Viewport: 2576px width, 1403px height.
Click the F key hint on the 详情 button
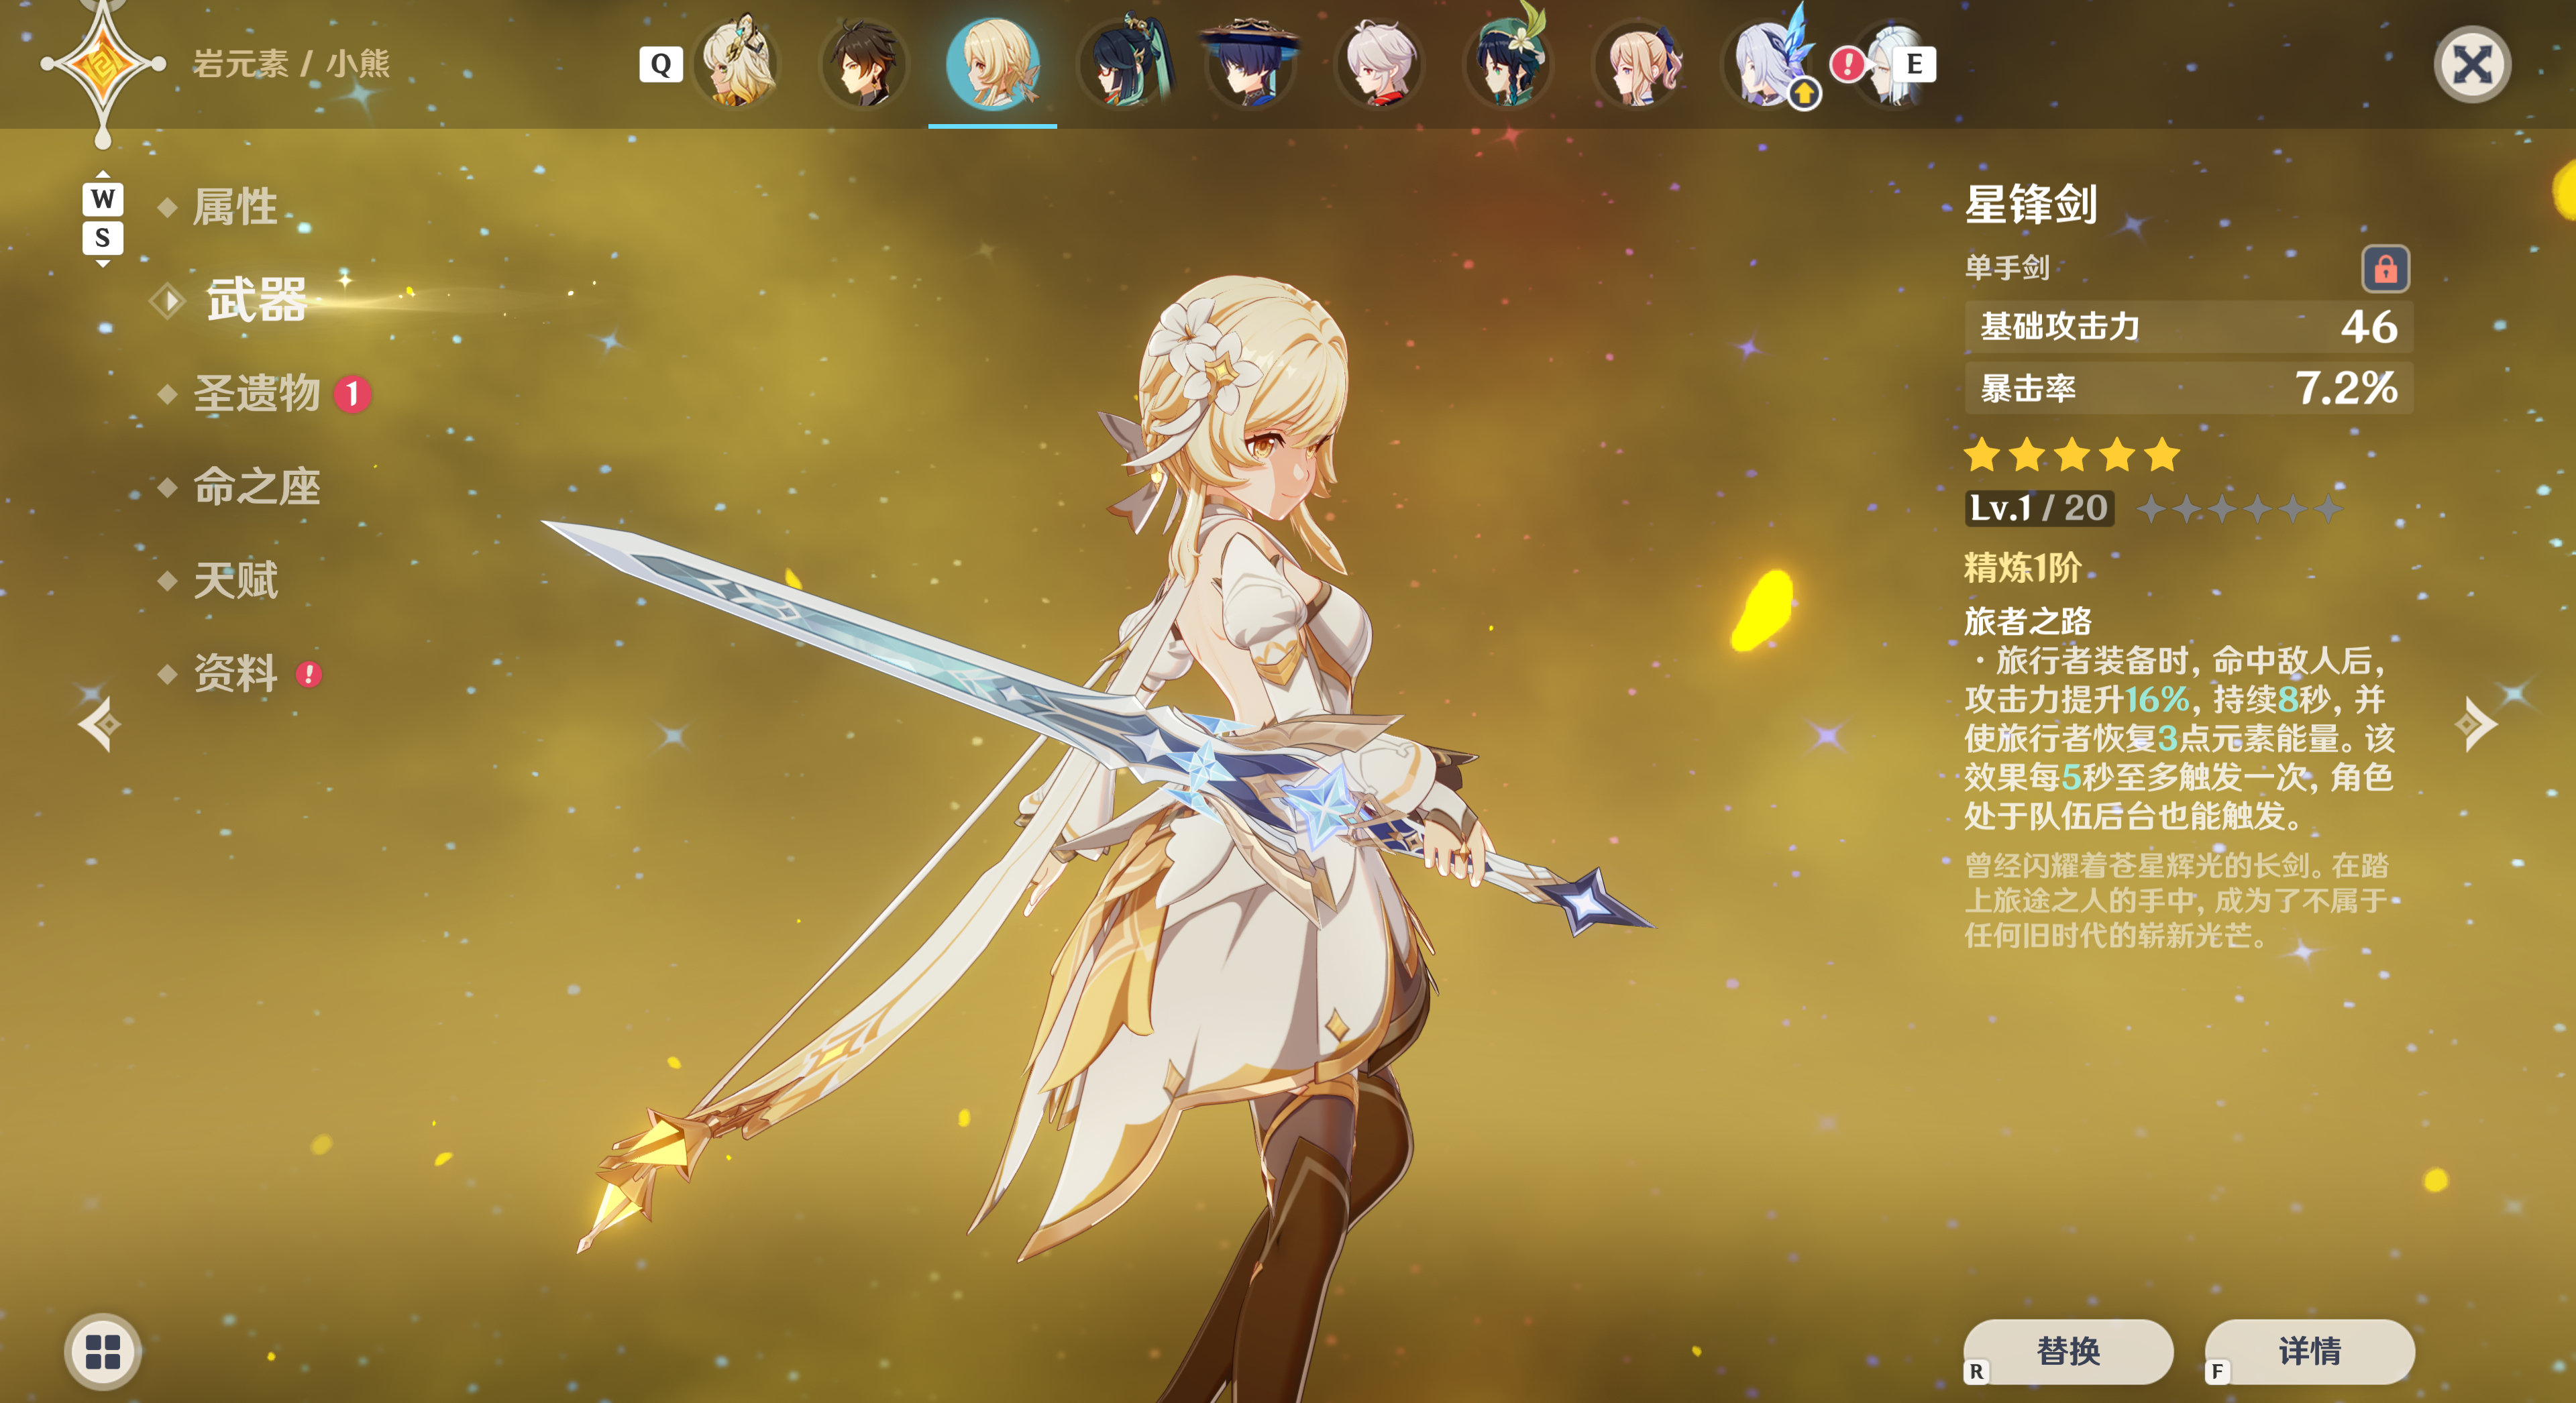(2217, 1372)
